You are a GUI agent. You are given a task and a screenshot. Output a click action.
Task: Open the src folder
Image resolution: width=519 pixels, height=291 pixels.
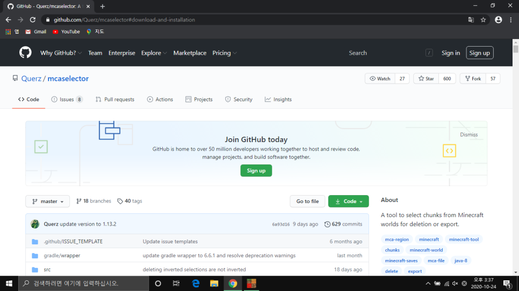pos(47,270)
